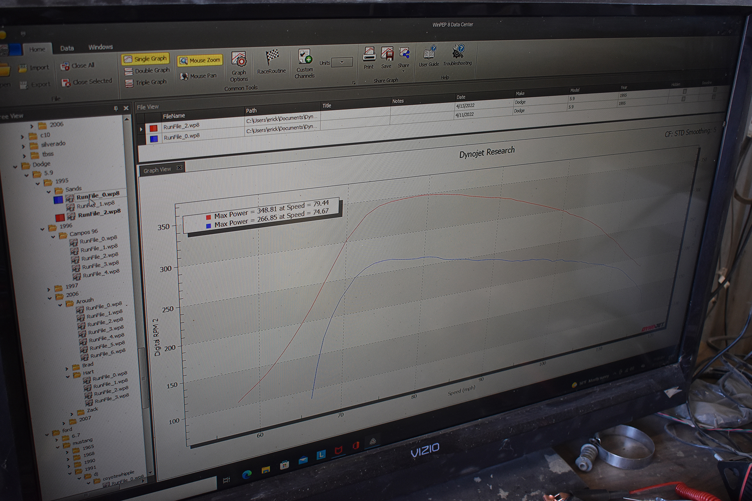The width and height of the screenshot is (752, 501).
Task: Expand the silverado folder
Action: (x=23, y=146)
